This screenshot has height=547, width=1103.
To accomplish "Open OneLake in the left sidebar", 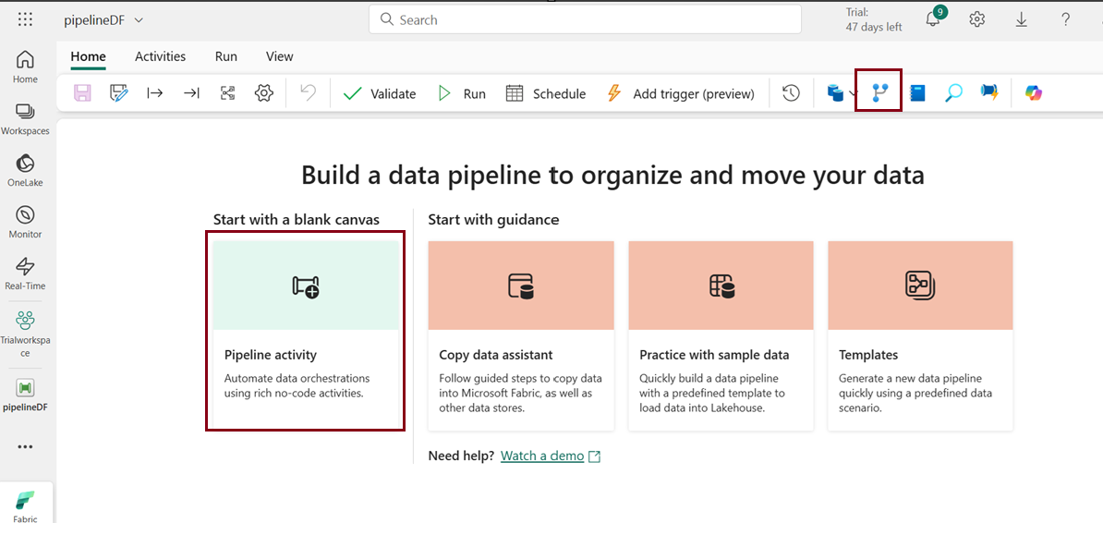I will tap(25, 170).
